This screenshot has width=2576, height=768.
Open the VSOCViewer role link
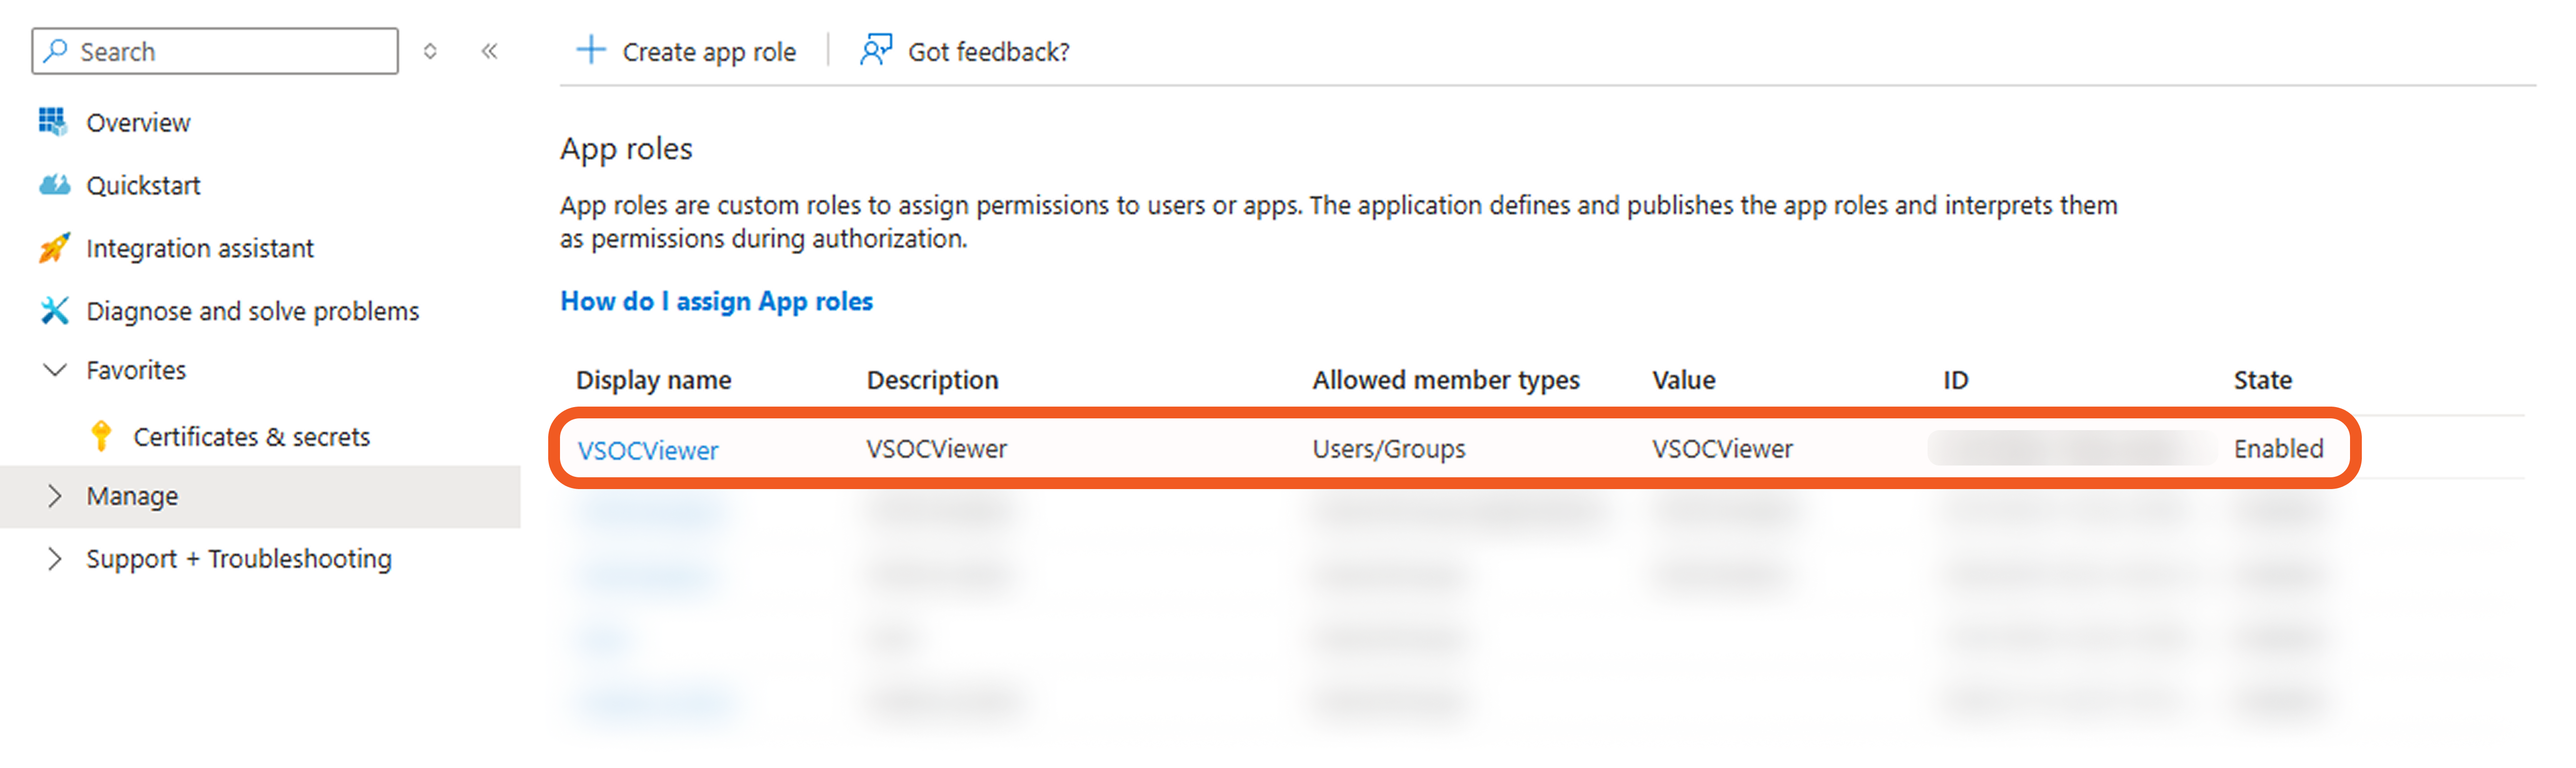pos(648,450)
